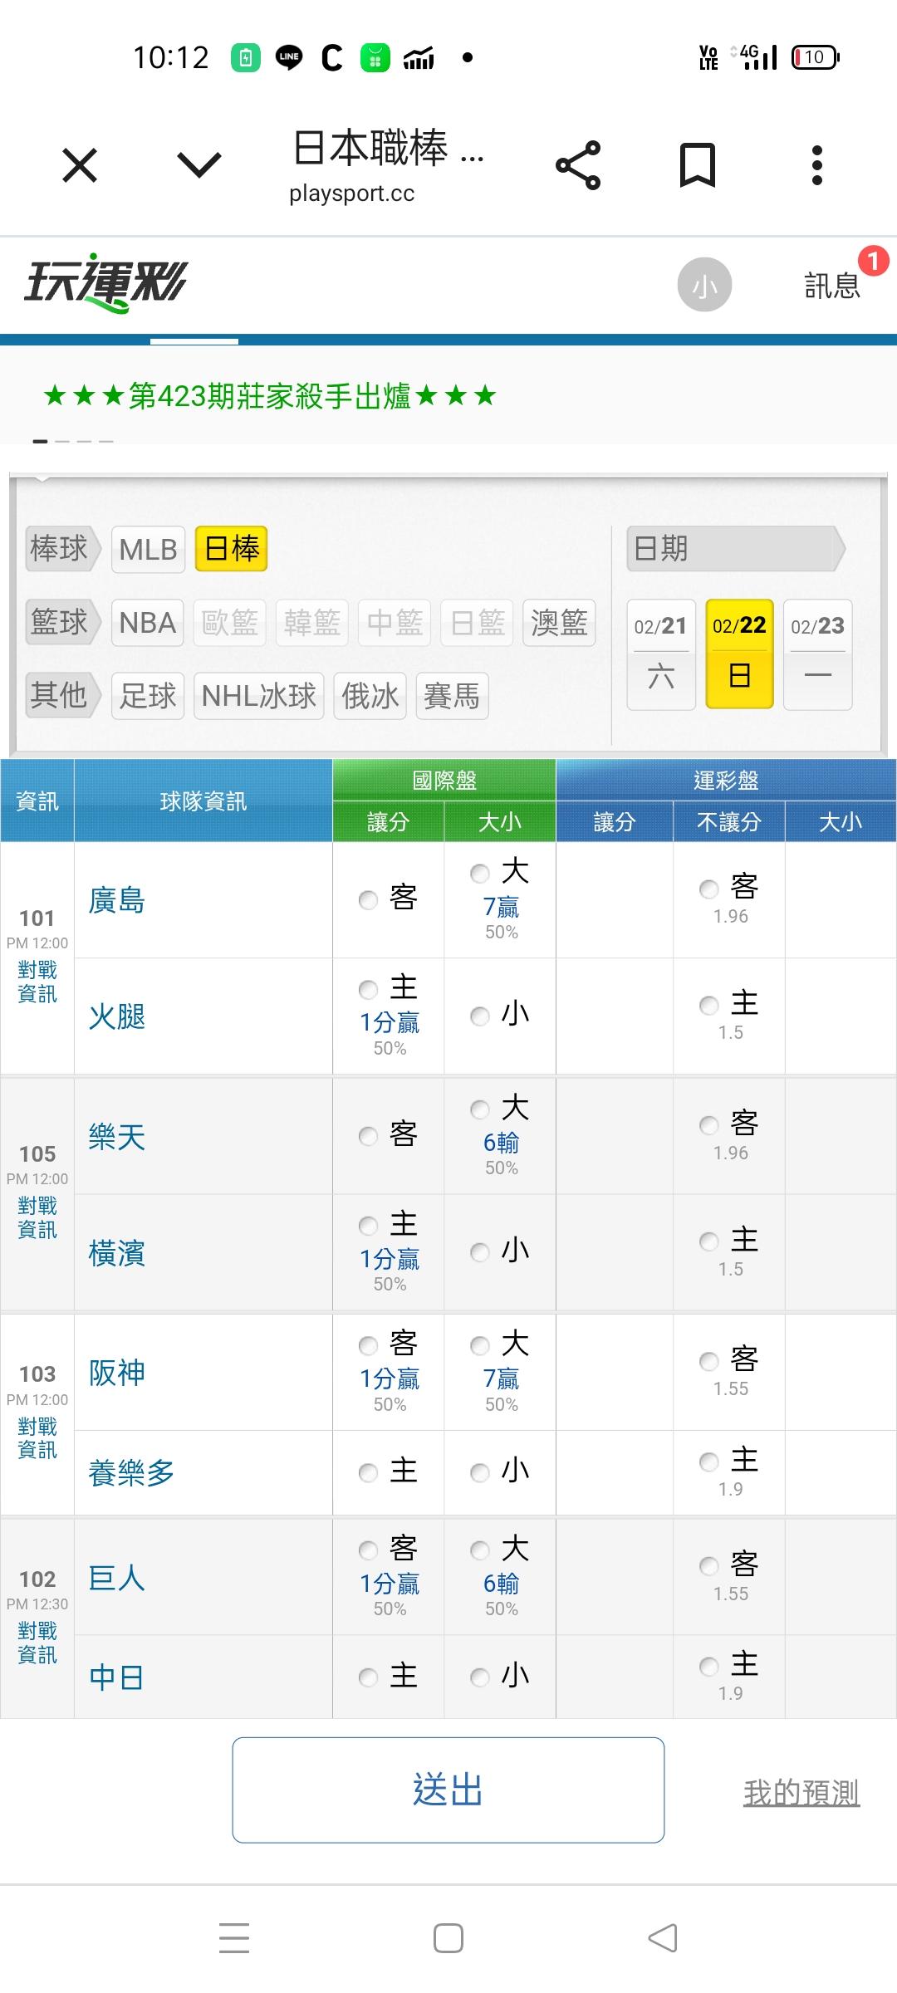The height and width of the screenshot is (1993, 897).
Task: Open the three-dot overflow menu
Action: (817, 165)
